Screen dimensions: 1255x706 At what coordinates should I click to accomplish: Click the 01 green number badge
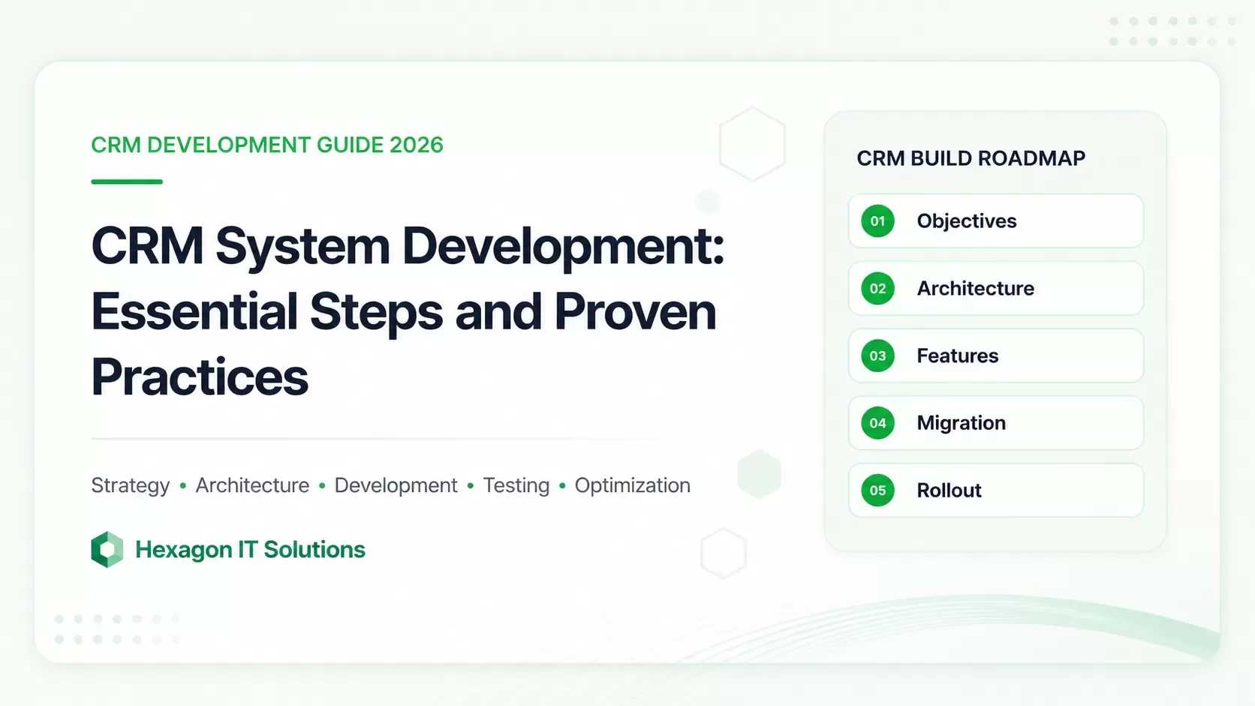[877, 221]
